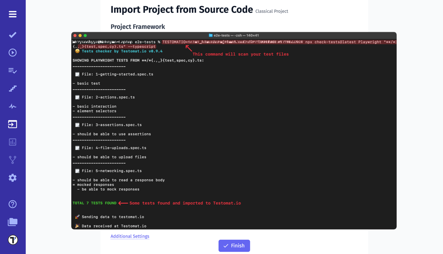Click the e2e-tests terminal title bar

coord(234,35)
